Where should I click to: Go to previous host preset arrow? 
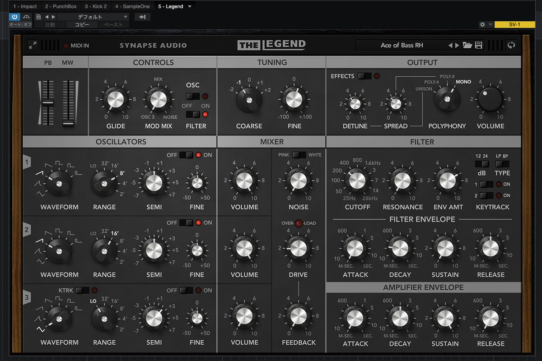pos(47,17)
